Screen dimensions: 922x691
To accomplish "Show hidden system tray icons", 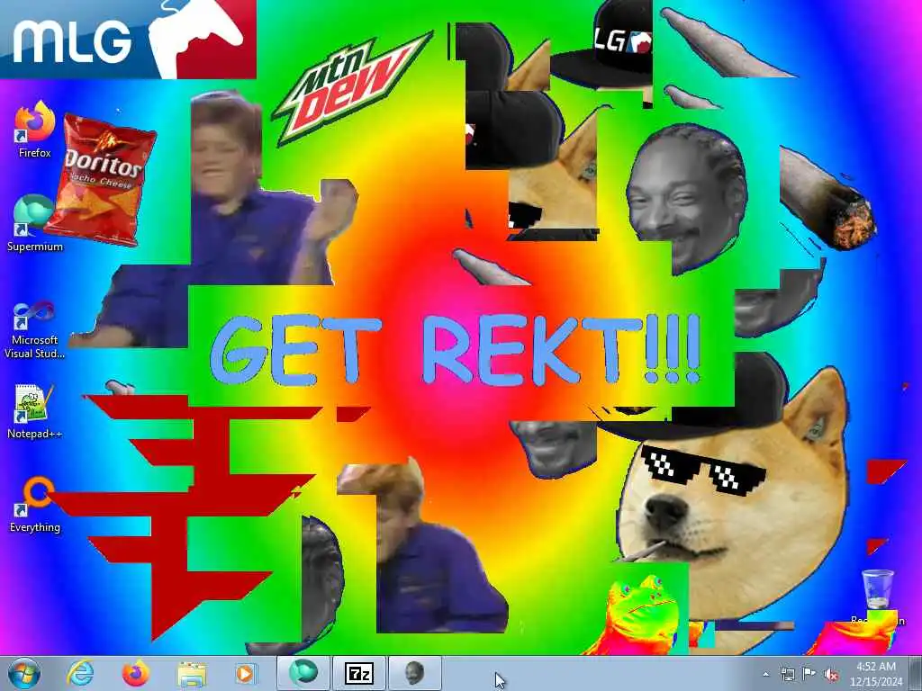I will [x=765, y=674].
